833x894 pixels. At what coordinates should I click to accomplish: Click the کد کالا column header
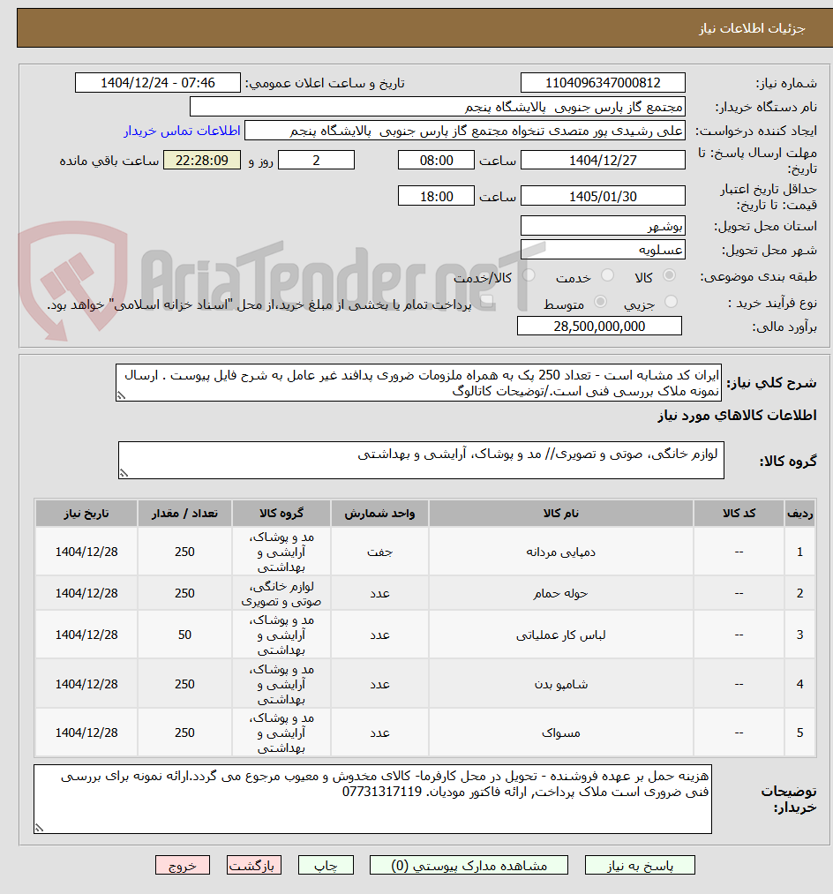739,513
